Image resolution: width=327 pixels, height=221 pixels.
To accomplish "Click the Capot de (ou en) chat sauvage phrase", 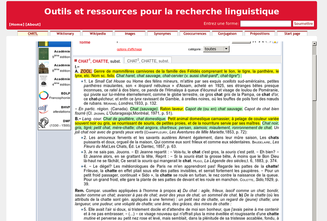I will click(x=214, y=109).
